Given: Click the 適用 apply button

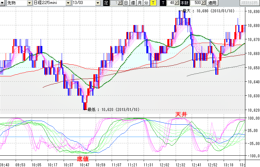Looking at the screenshot, I should (212, 3).
